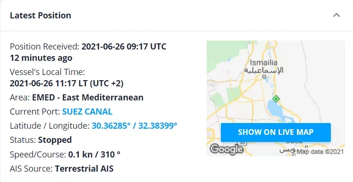Viewport: 353px width, 182px height.
Task: Click the Terrestrial AIS source text
Action: click(84, 168)
